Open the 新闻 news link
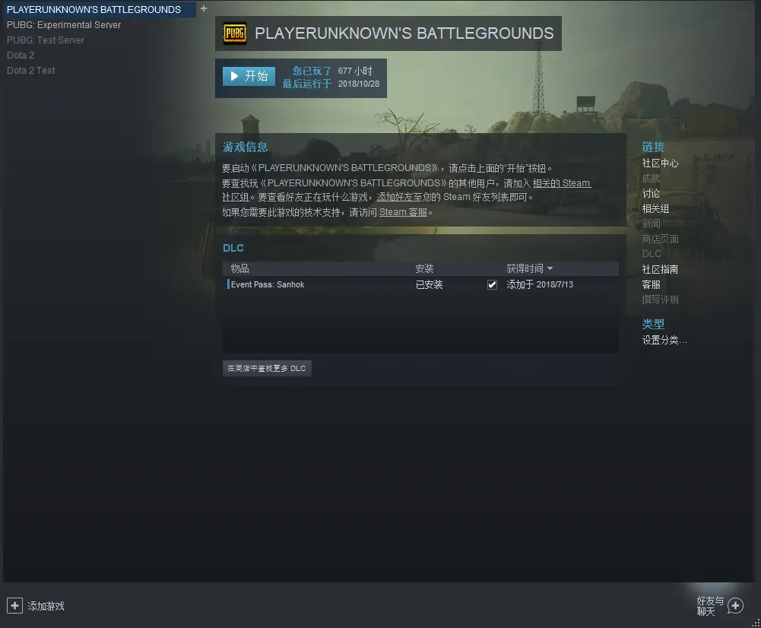761x628 pixels. 652,224
